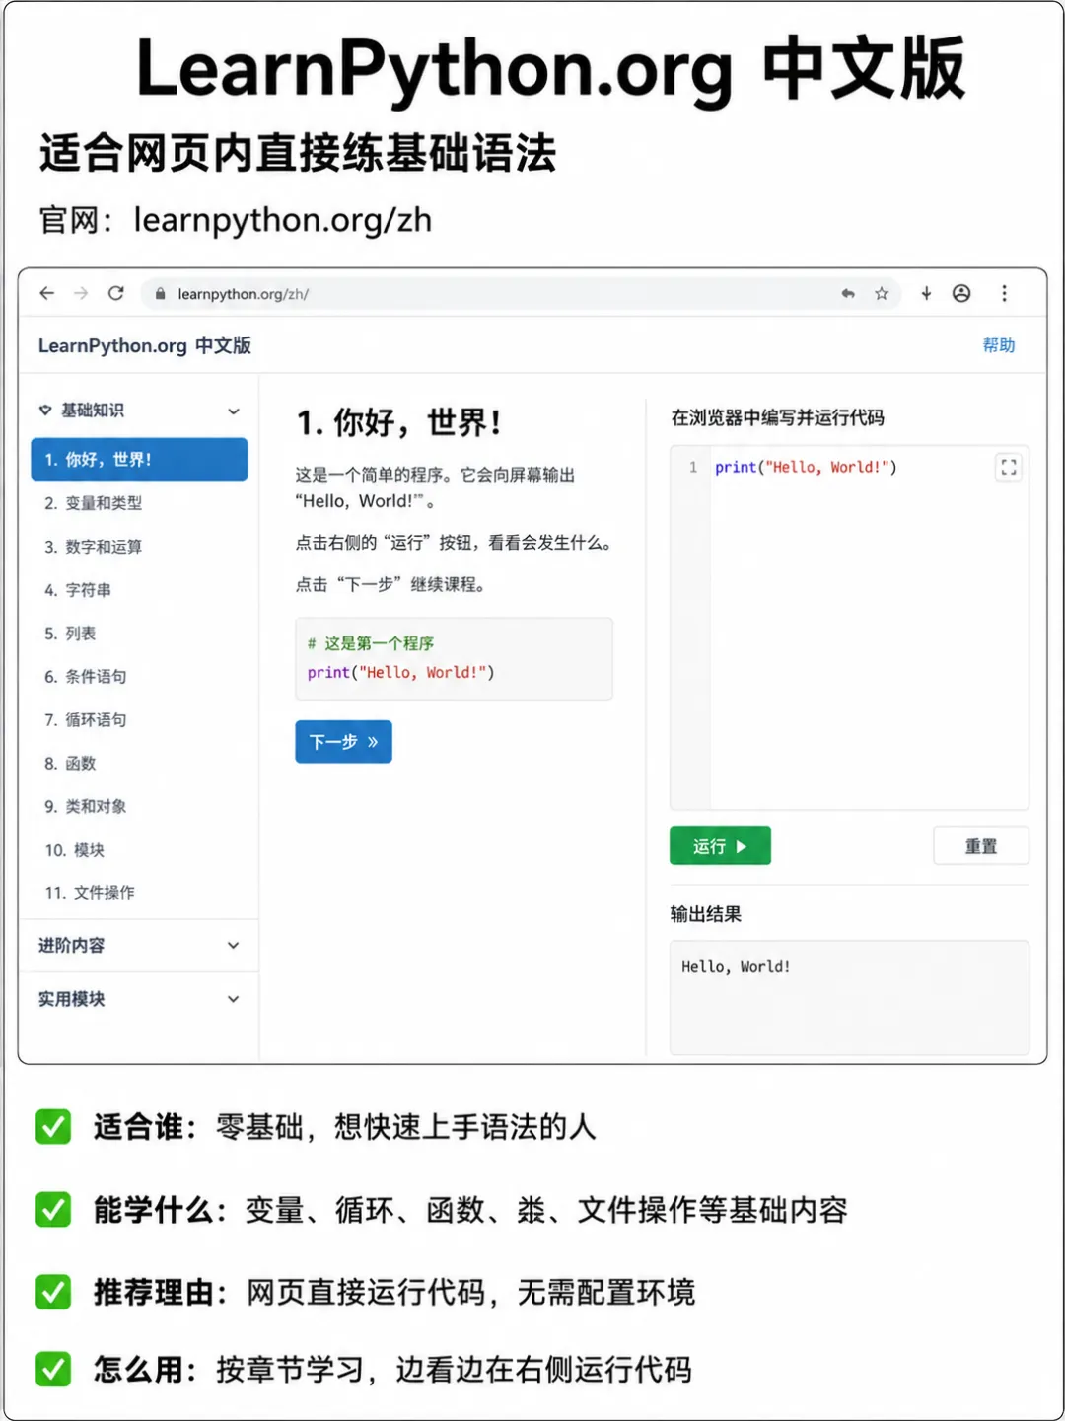Open downloads with the arrow icon
The width and height of the screenshot is (1065, 1421).
(926, 293)
